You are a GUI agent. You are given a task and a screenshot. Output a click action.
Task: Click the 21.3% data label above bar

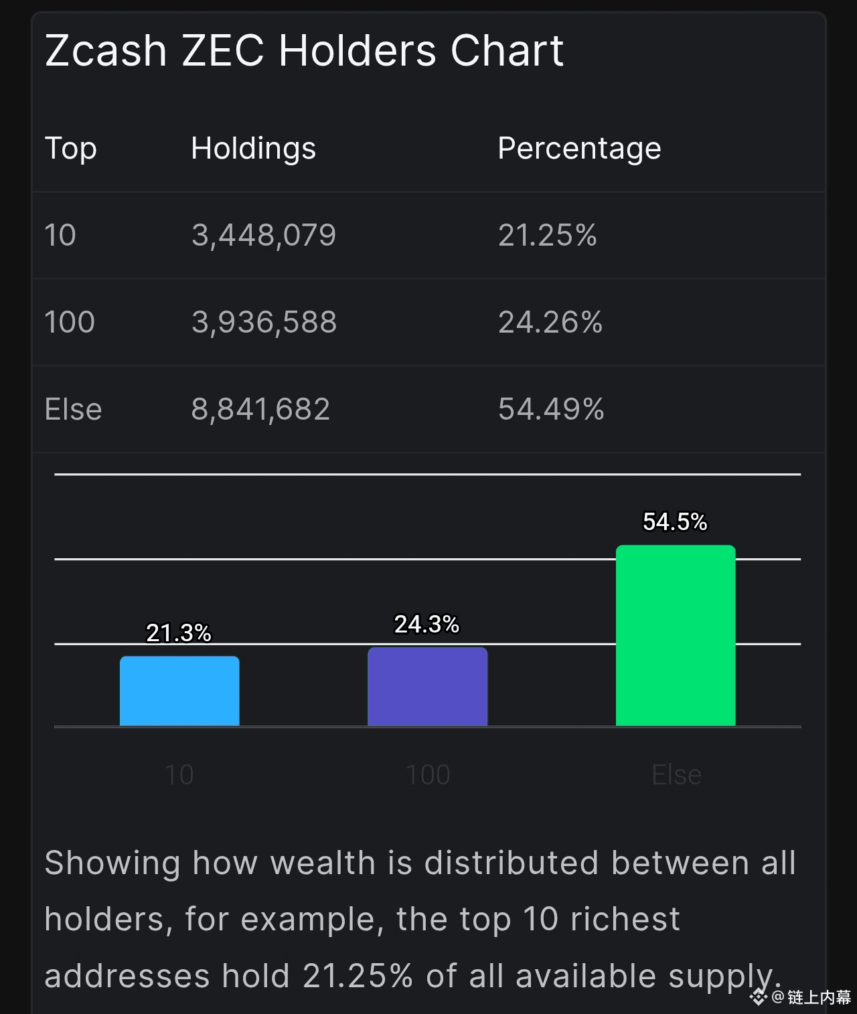[179, 633]
